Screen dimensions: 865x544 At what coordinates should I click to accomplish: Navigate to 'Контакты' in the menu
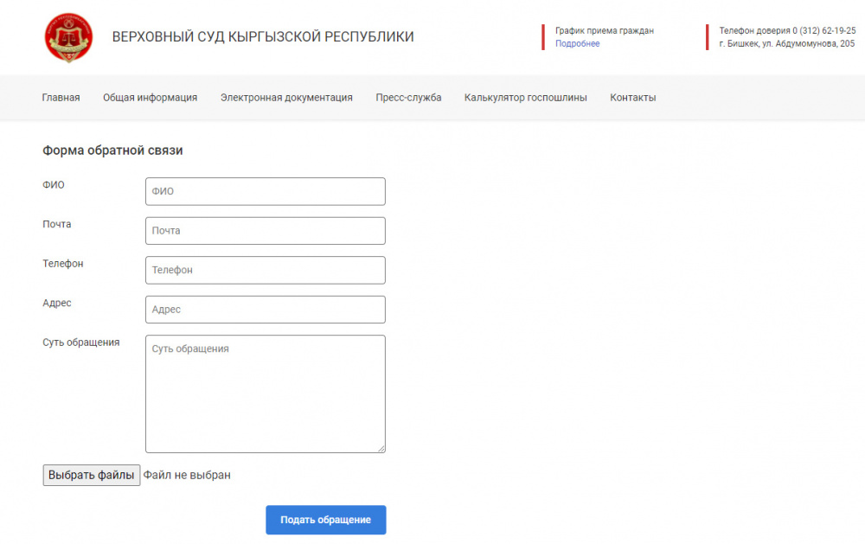tap(632, 98)
